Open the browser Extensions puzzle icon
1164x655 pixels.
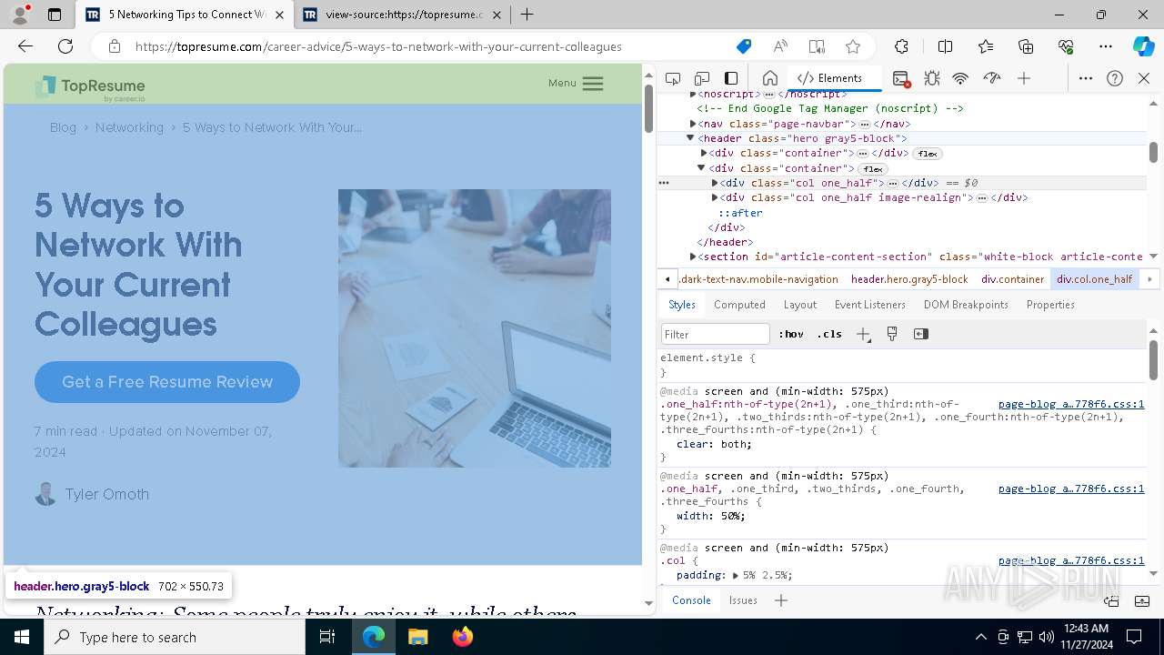point(901,46)
